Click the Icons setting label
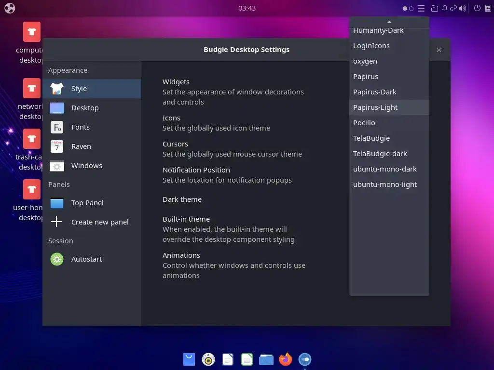Viewport: 494px width, 370px height. [x=171, y=118]
